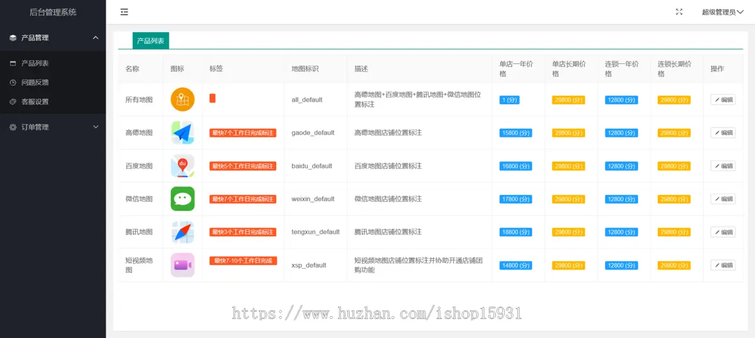Click the 连锁一年价格 column header
Image resolution: width=755 pixels, height=338 pixels.
point(622,68)
